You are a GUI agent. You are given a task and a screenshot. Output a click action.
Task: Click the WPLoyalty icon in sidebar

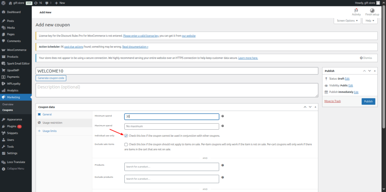(3, 83)
